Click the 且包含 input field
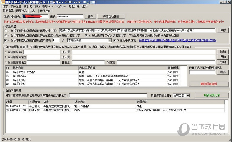The image size is (232, 142). pyautogui.click(x=88, y=62)
